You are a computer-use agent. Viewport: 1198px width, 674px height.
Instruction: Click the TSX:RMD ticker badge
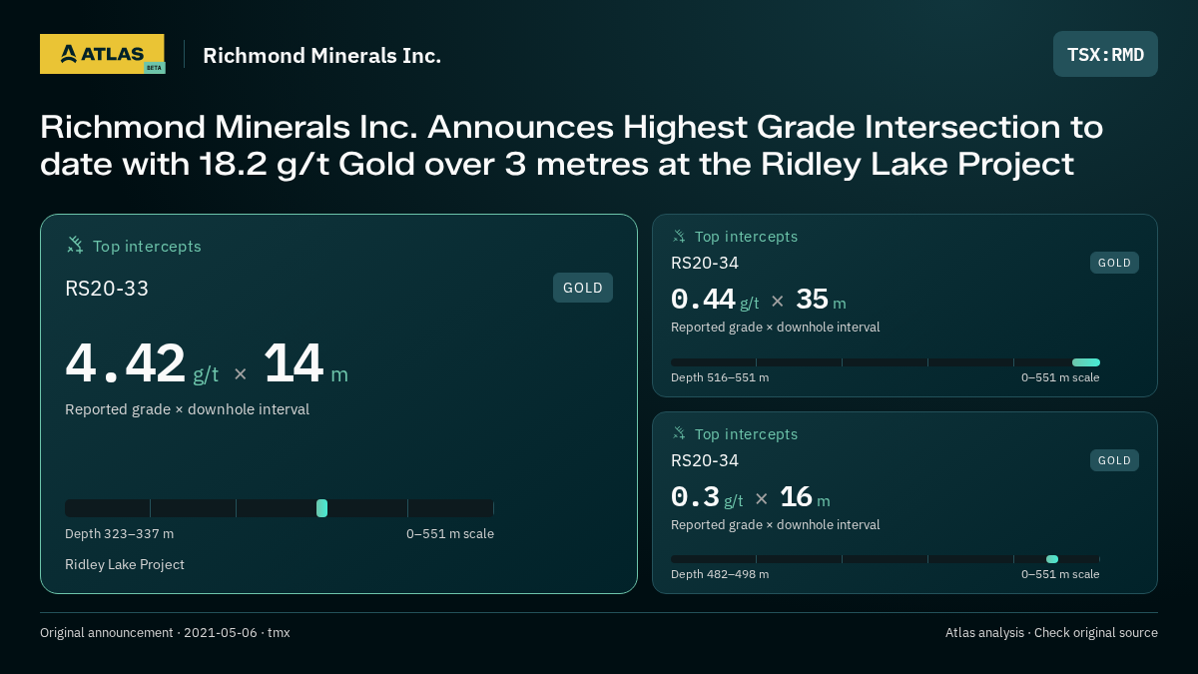coord(1105,54)
